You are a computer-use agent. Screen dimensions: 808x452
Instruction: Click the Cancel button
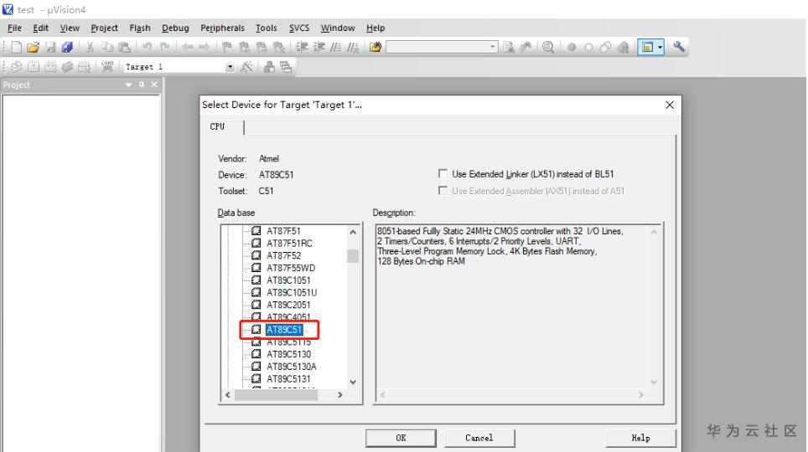pyautogui.click(x=479, y=438)
